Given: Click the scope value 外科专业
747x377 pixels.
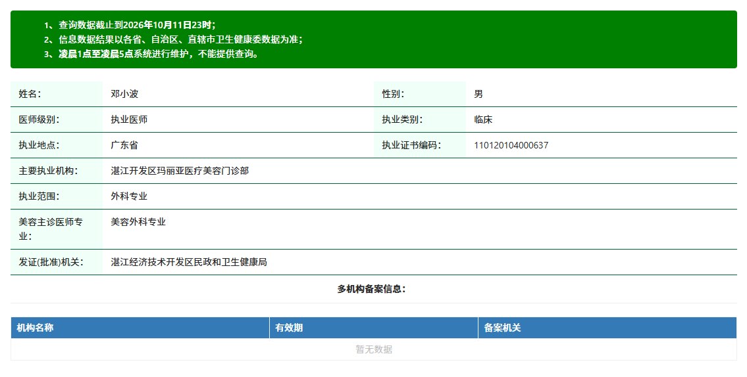Looking at the screenshot, I should [x=129, y=197].
